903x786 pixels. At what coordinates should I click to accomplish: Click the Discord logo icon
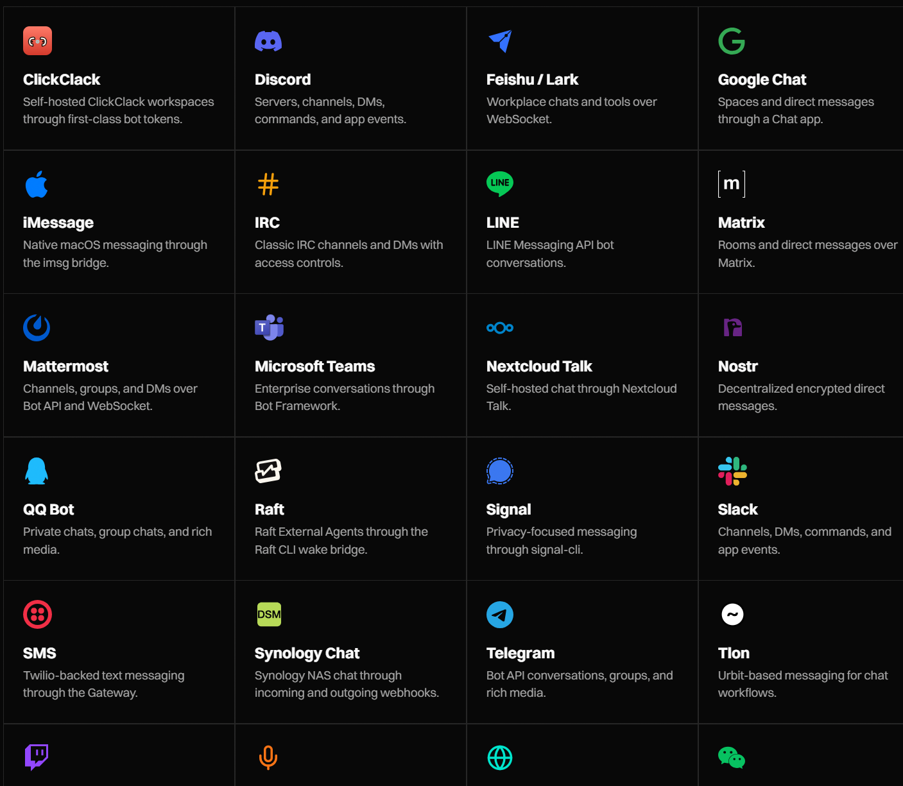tap(268, 42)
